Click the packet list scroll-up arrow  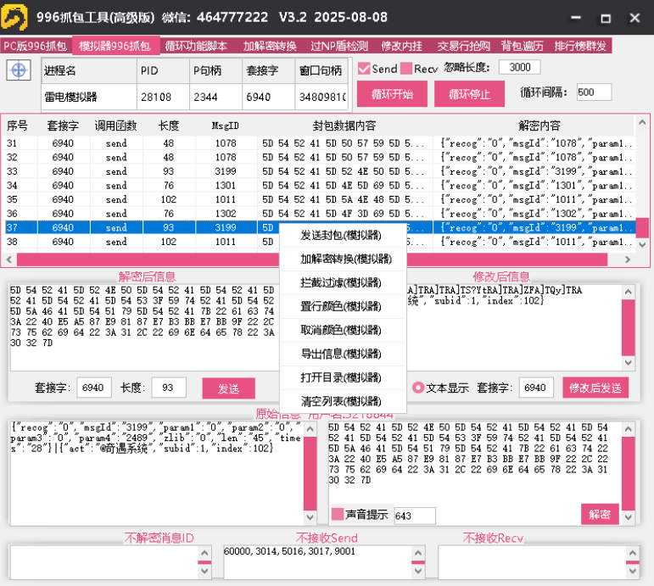[x=642, y=122]
